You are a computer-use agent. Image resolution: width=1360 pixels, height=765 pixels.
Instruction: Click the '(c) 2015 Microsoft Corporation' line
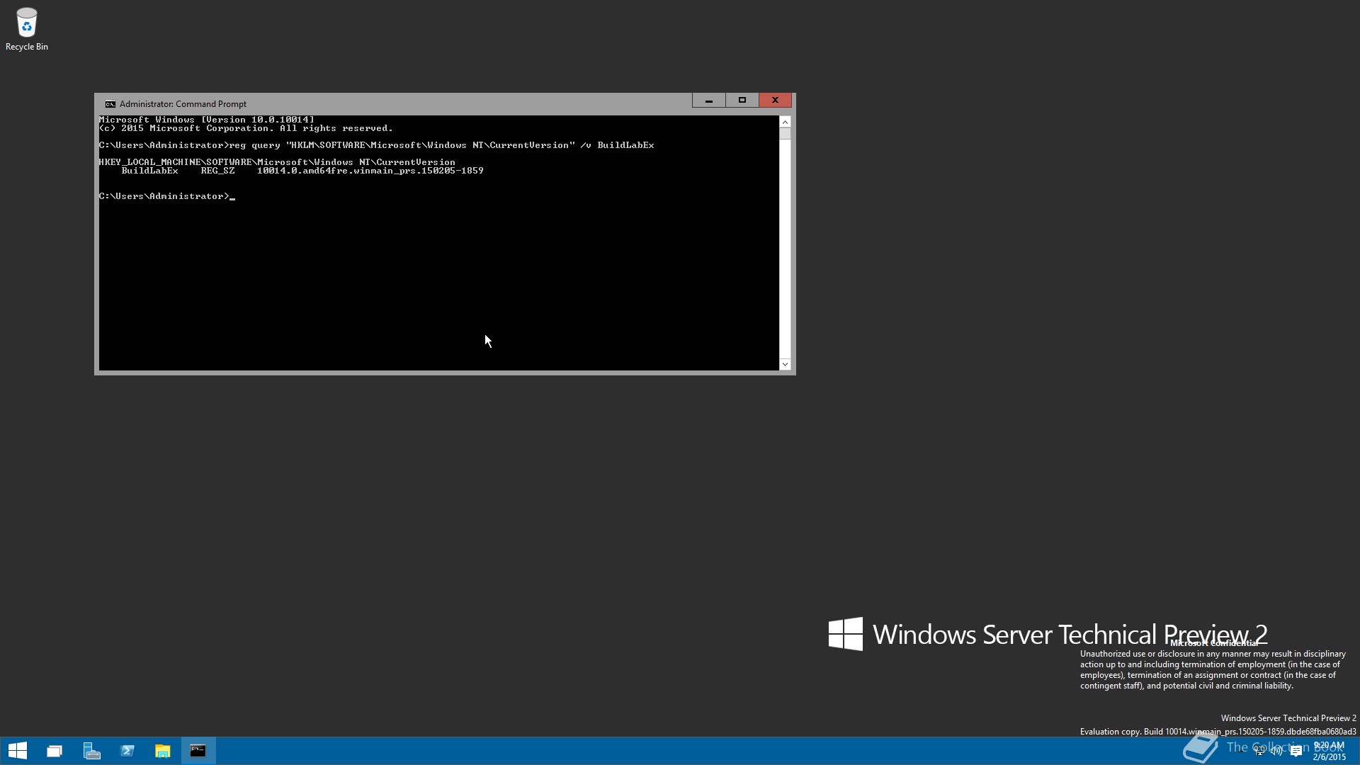246,128
